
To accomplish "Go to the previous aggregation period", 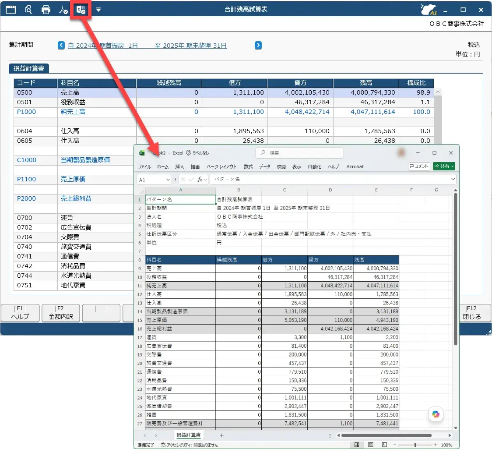I will tap(61, 46).
